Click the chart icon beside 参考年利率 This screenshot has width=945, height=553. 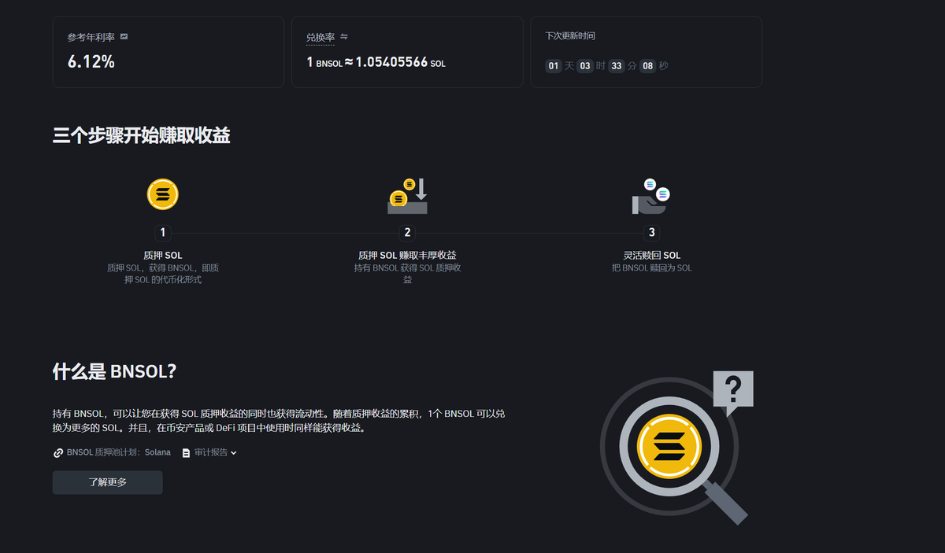[x=124, y=37]
